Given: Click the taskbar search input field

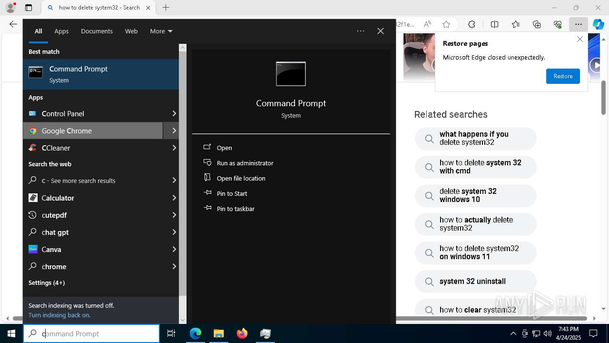Looking at the screenshot, I should click(x=91, y=333).
